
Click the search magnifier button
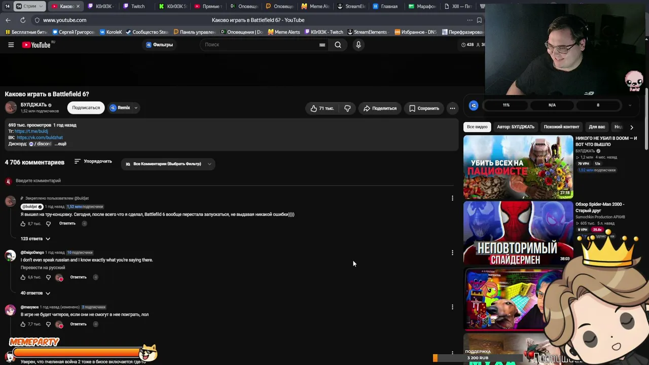pyautogui.click(x=338, y=45)
